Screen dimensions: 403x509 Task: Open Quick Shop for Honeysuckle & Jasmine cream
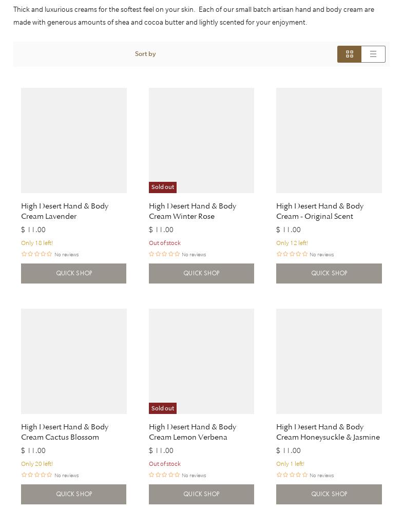(x=329, y=494)
